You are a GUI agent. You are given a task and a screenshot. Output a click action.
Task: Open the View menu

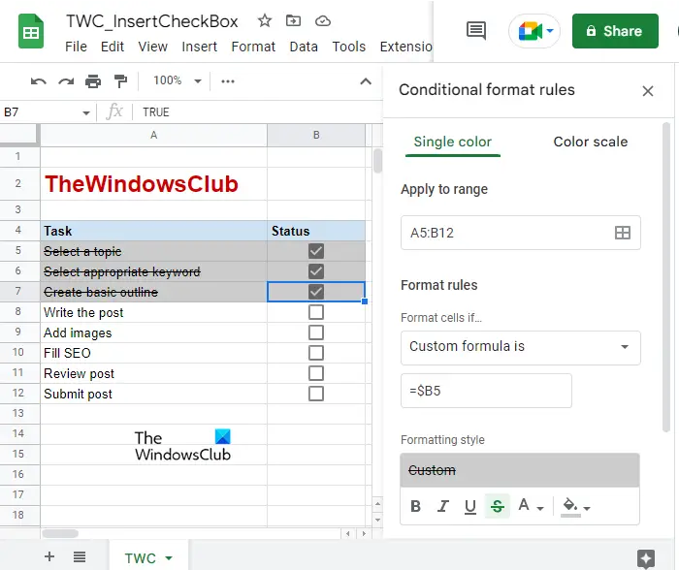point(152,47)
